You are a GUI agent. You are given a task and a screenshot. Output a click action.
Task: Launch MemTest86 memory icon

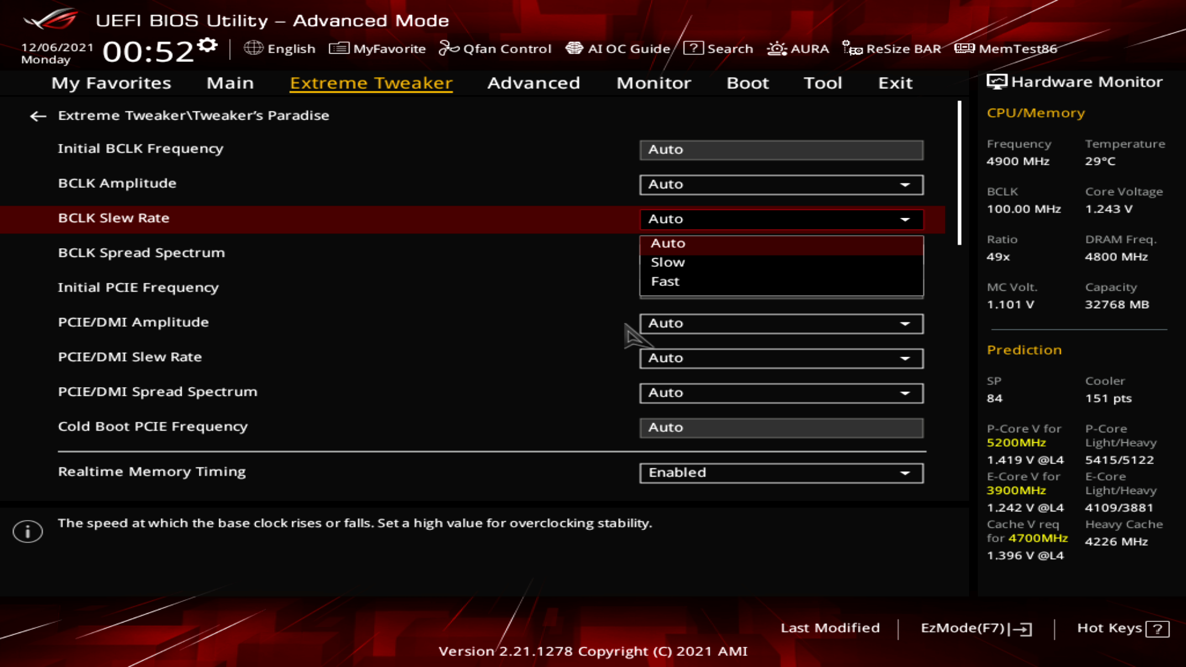[964, 48]
